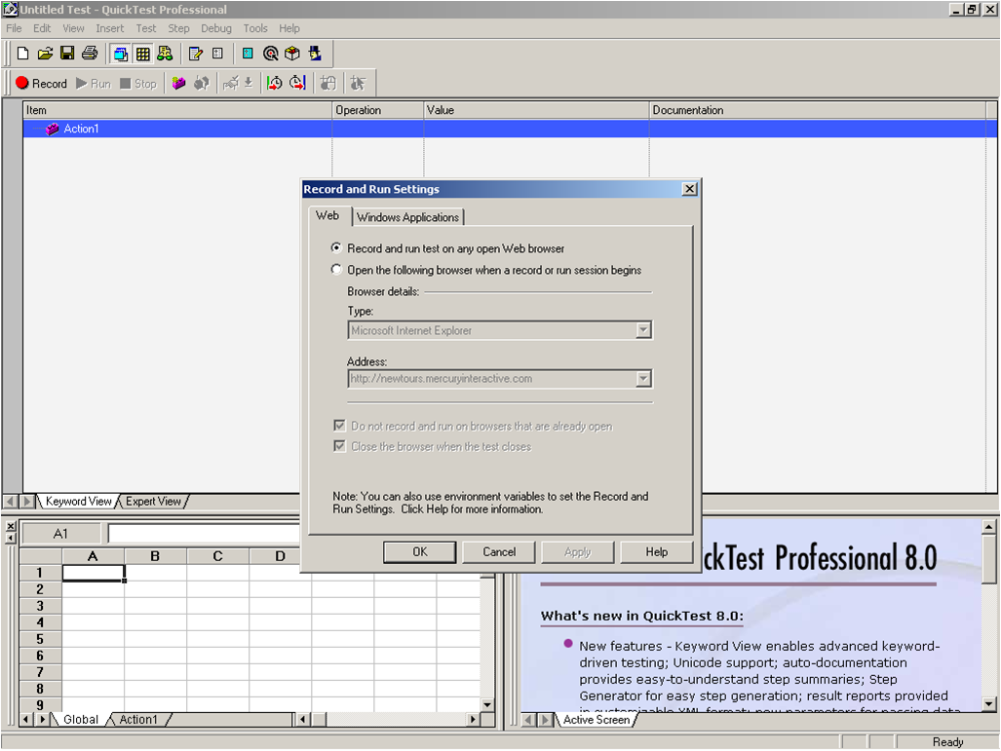Click the teal Test Settings icon
This screenshot has width=1001, height=751.
point(247,54)
